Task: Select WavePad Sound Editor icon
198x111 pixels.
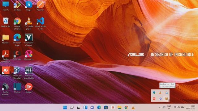Action: click(x=29, y=73)
